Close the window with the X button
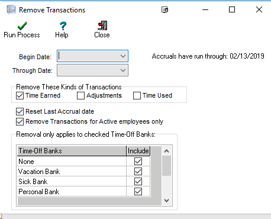Image resolution: width=271 pixels, height=219 pixels. point(259,9)
